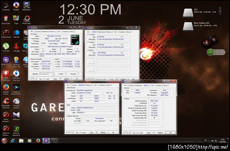Click the memory Type DDR3 field
Viewport: 230px width, 151px height.
click(138, 90)
